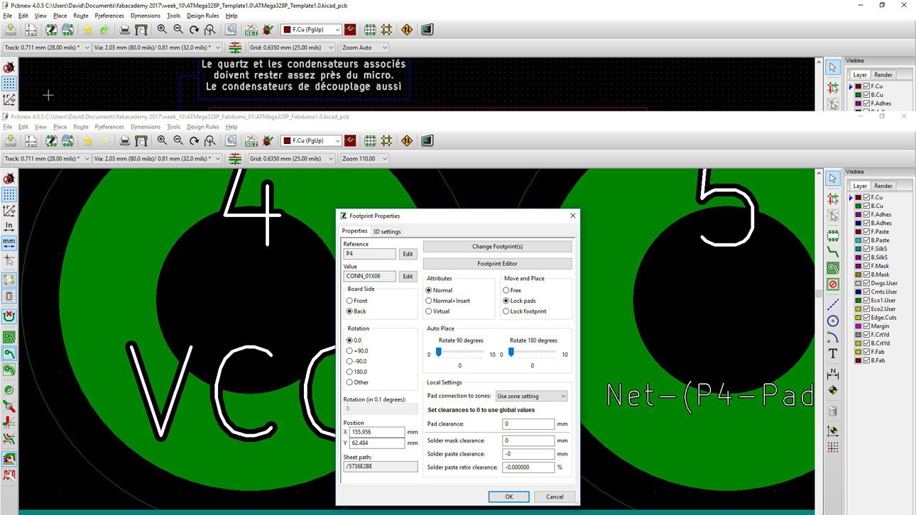Switch units to millimeters in left toolbar
Image resolution: width=916 pixels, height=515 pixels.
(x=9, y=243)
